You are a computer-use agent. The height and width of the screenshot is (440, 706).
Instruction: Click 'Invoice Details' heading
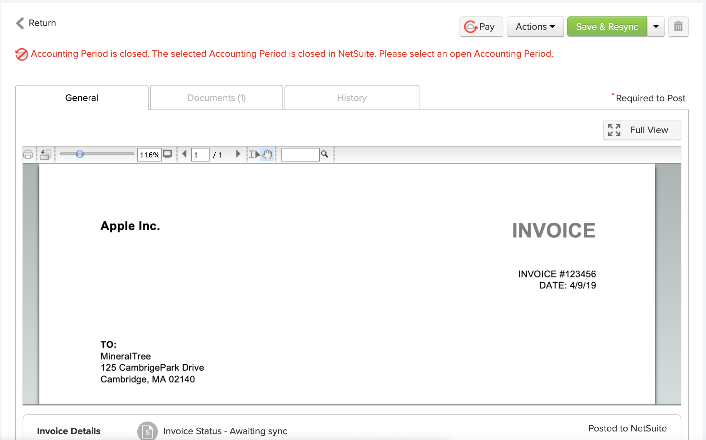click(x=68, y=431)
